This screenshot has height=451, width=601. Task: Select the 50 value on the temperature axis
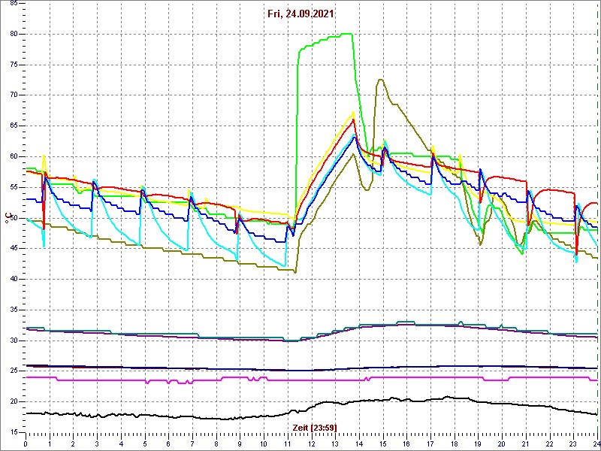[x=13, y=218]
